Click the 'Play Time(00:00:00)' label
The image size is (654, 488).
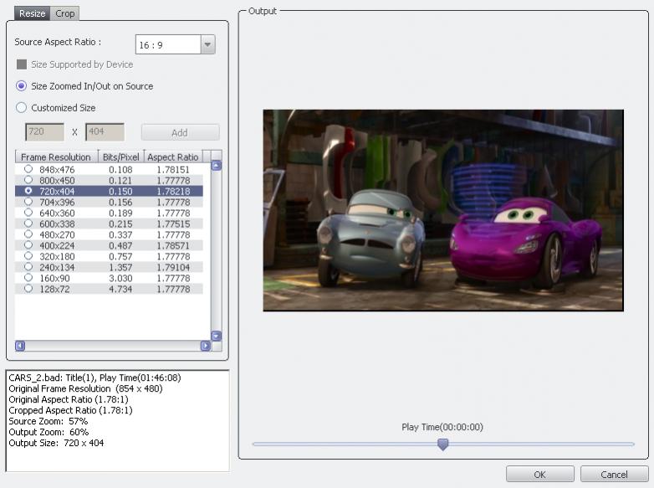click(x=442, y=427)
